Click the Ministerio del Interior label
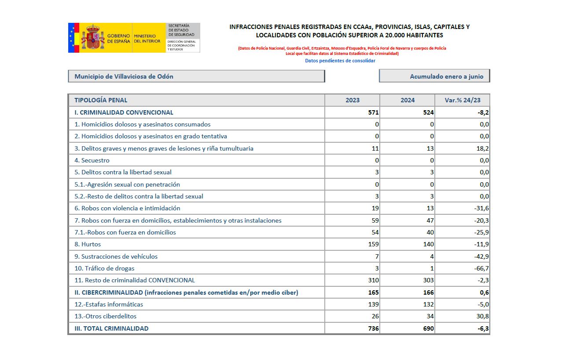This screenshot has width=562, height=339. [145, 38]
